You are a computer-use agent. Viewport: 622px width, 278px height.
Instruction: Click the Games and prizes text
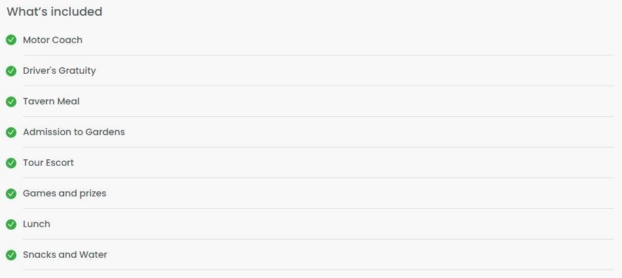click(x=65, y=193)
